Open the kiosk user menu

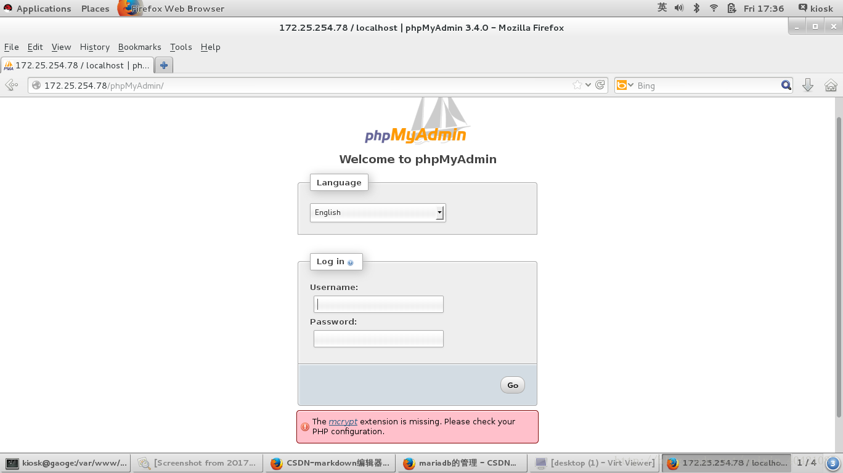[x=816, y=9]
